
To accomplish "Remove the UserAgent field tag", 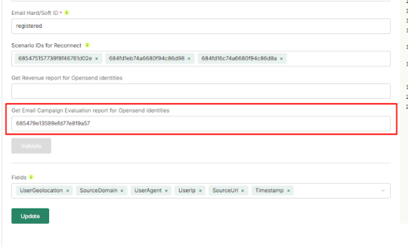I will point(167,191).
